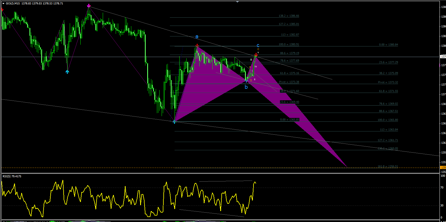Select the red down arrow under wave c
The width and height of the screenshot is (446, 222).
[256, 55]
